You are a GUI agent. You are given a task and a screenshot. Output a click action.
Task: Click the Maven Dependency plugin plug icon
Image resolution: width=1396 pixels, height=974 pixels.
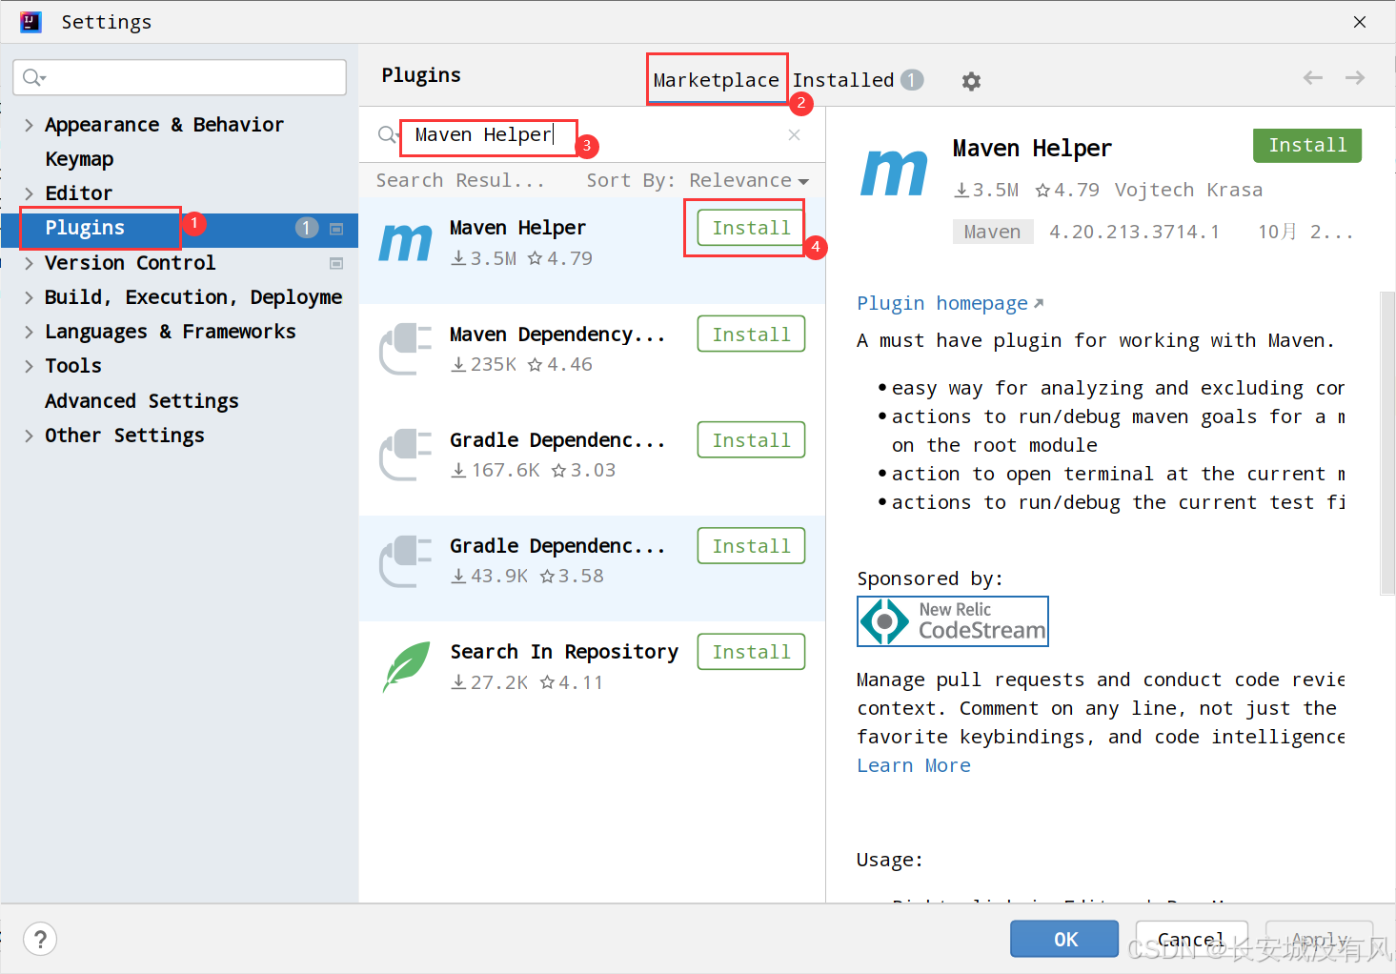pos(406,349)
